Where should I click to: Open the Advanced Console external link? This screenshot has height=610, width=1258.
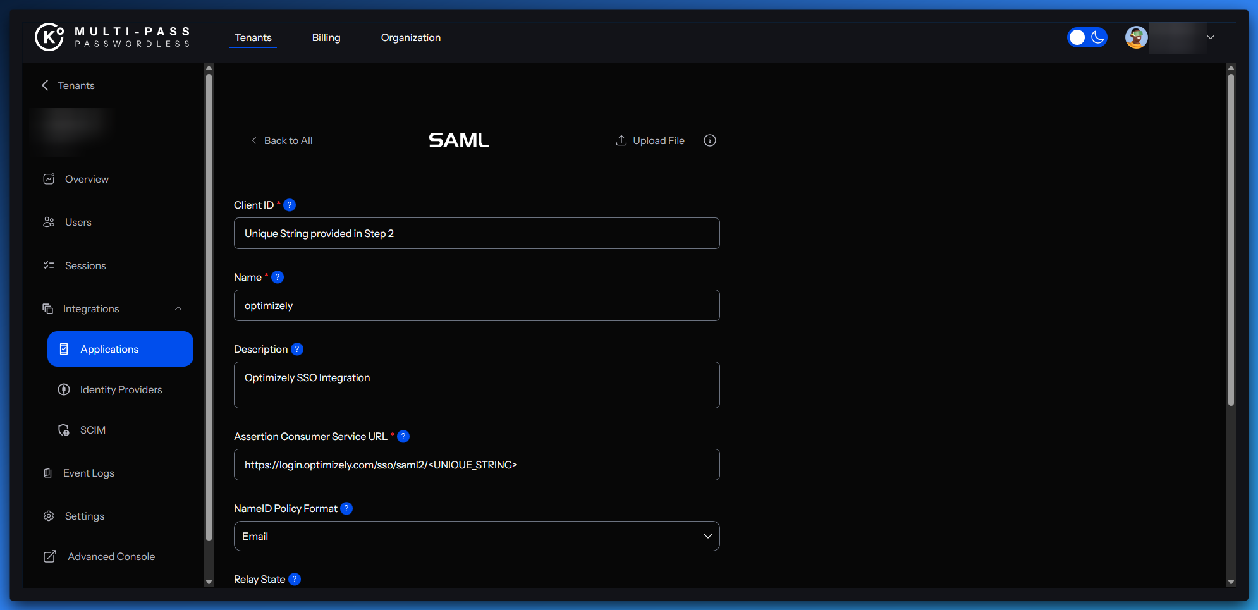tap(111, 557)
